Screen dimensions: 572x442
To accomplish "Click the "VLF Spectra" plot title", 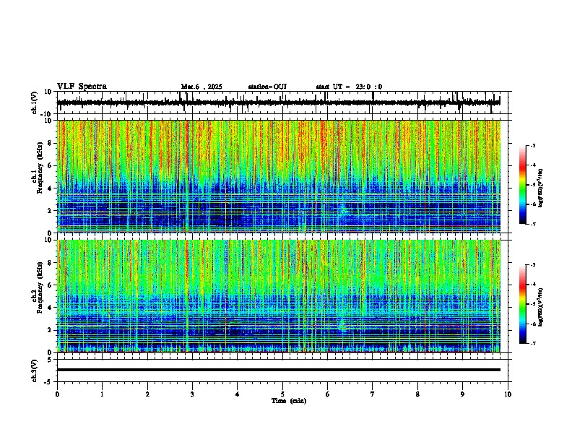I will 82,86.
